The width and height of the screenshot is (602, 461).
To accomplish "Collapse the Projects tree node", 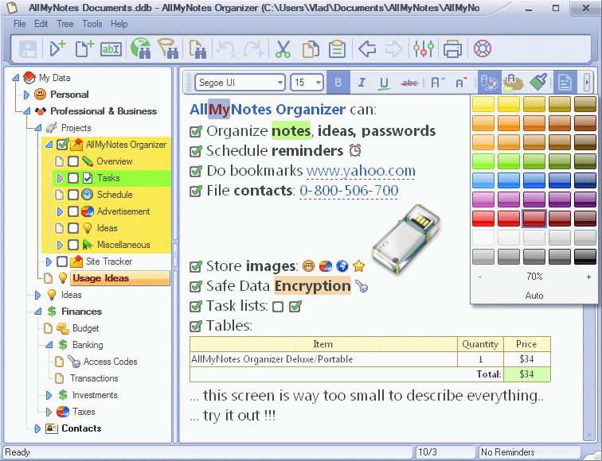I will (37, 128).
